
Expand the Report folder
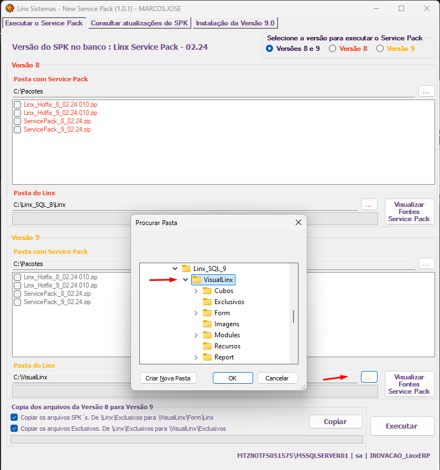(x=196, y=357)
